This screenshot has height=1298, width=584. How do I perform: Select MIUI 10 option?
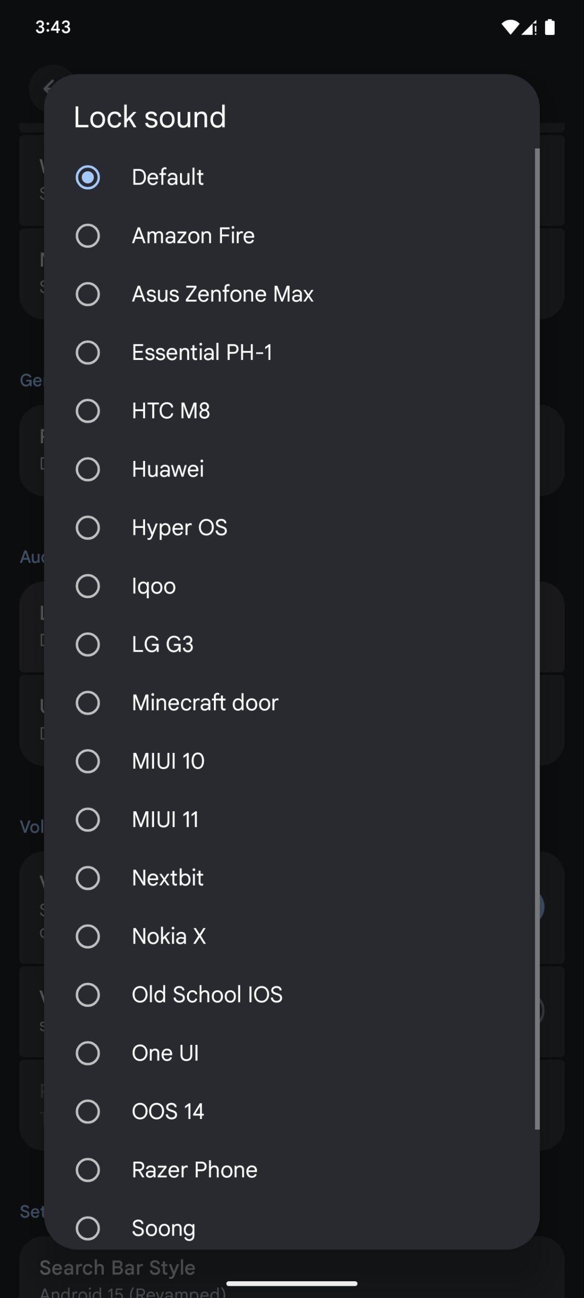point(291,761)
